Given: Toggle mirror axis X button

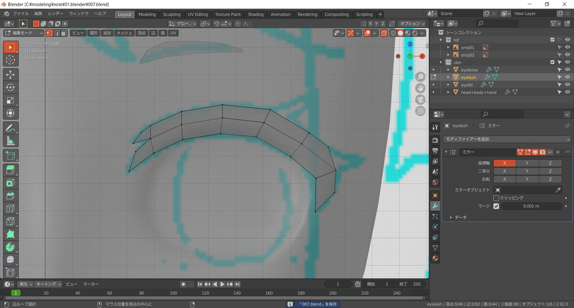Looking at the screenshot, I should click(505, 163).
